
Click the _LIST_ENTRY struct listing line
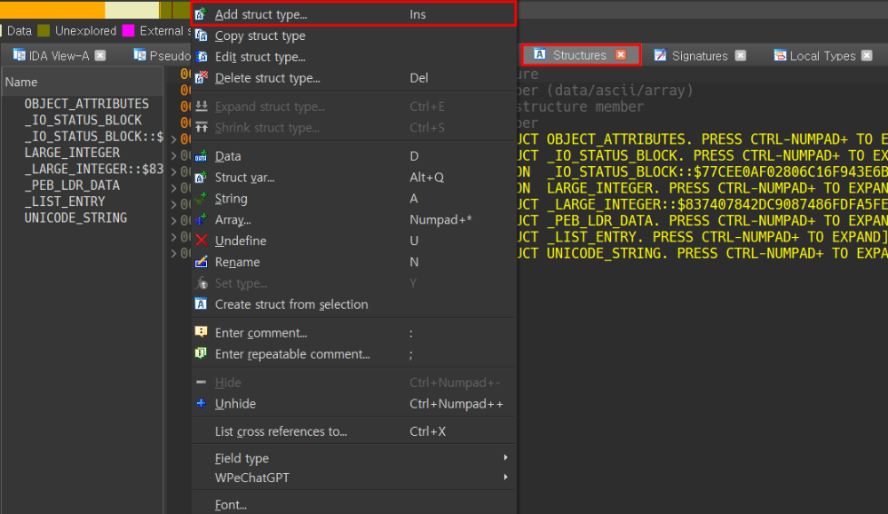pyautogui.click(x=702, y=237)
